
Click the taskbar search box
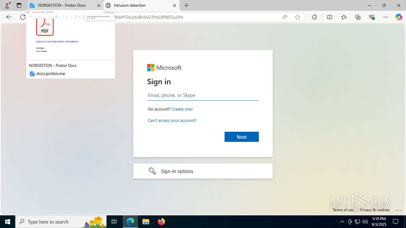(61, 222)
